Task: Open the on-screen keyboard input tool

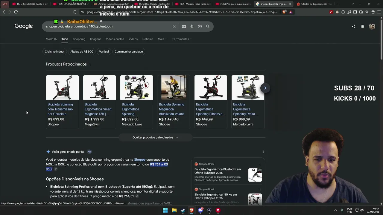Action: point(184,27)
